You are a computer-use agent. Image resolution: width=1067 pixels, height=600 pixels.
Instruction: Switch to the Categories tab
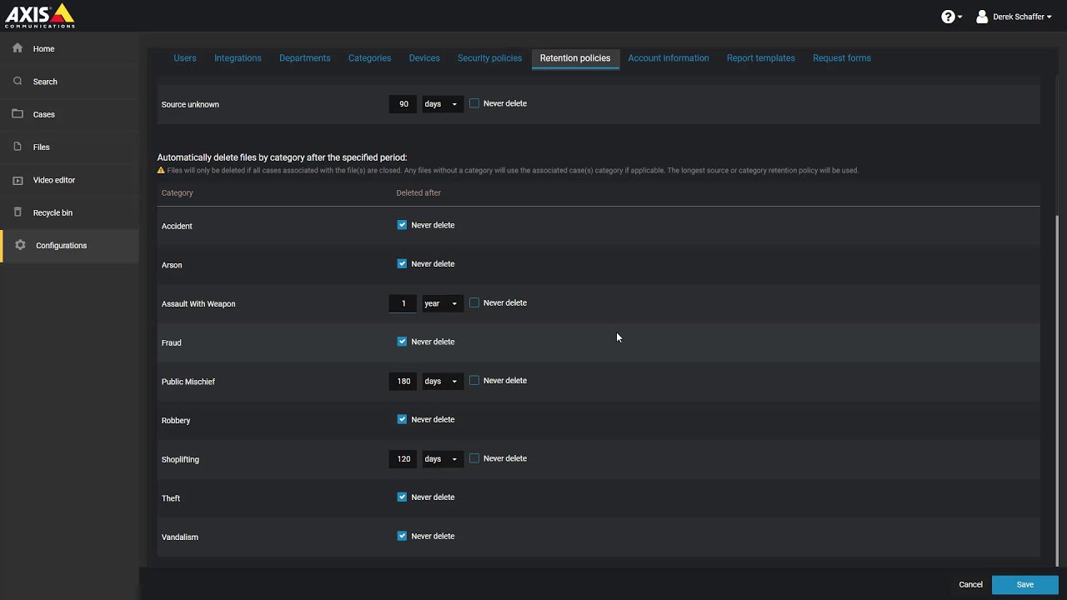tap(369, 58)
